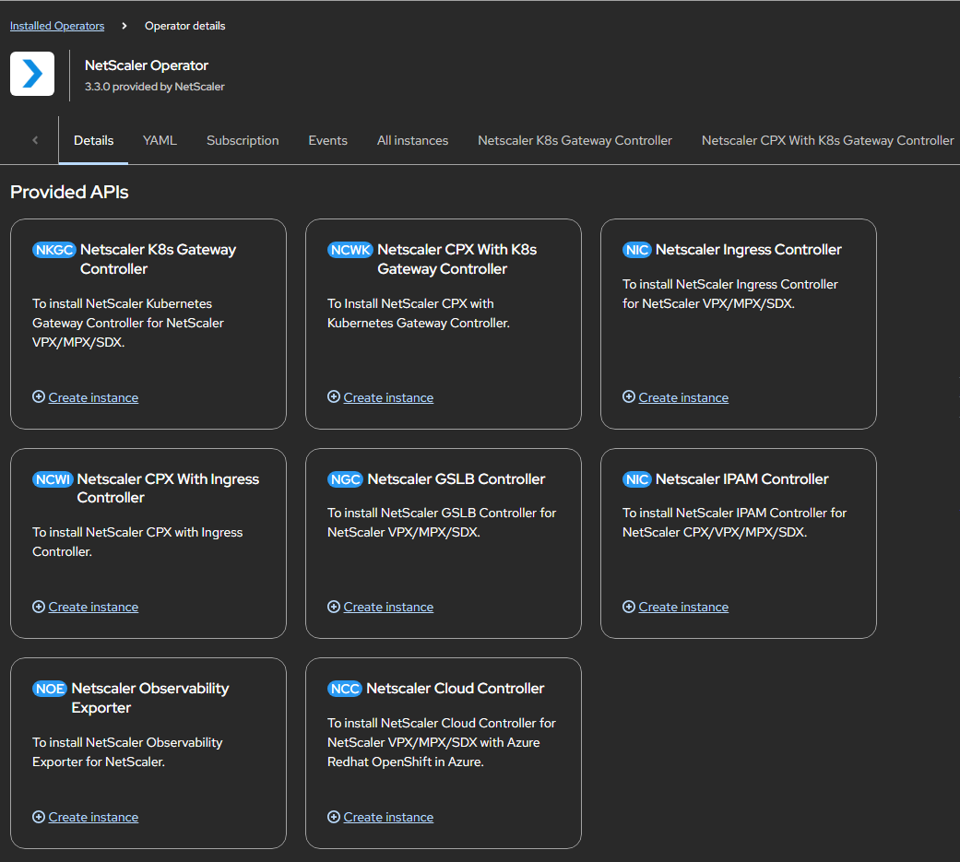Create instance of Netscaler Cloud Controller

pyautogui.click(x=387, y=818)
